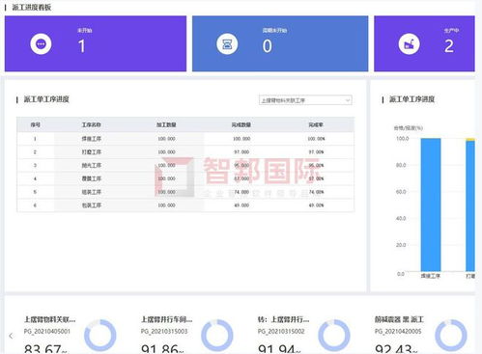This screenshot has height=354, width=482.
Task: Click the 派工单工序进度 heading above the chart
Action: [411, 99]
